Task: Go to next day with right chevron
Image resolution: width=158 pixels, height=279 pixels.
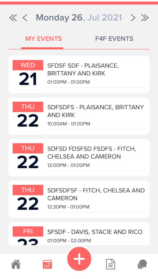Action: (x=133, y=18)
